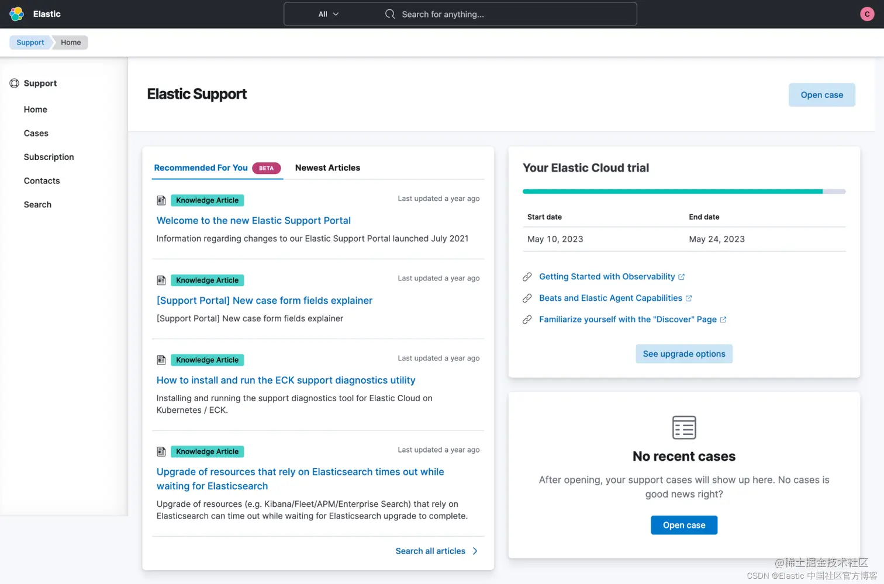Click document icon beside ECK diagnostics article
The height and width of the screenshot is (584, 884).
[161, 360]
